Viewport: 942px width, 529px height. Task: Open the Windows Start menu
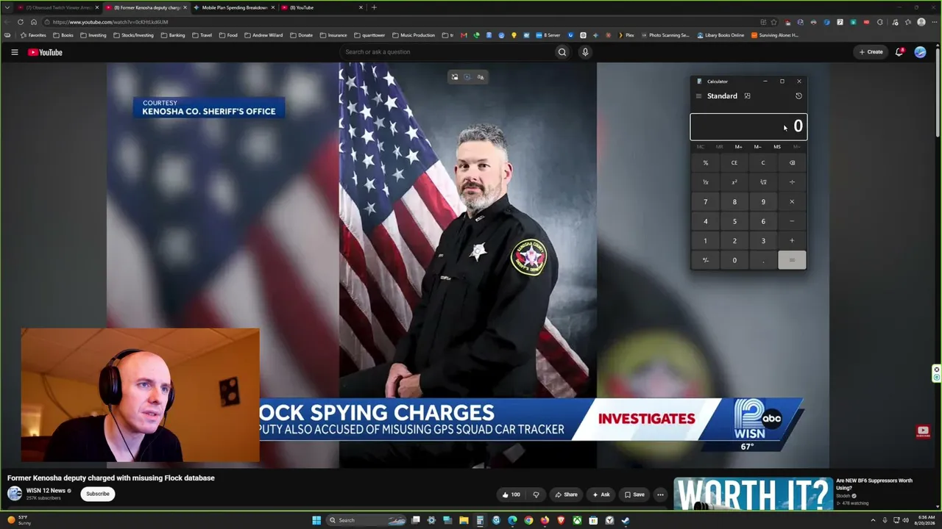[x=316, y=520]
